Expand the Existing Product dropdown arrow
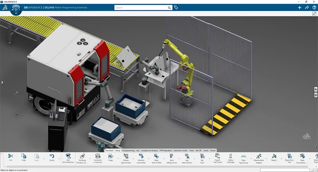This screenshot has width=318, height=172. (x=90, y=158)
